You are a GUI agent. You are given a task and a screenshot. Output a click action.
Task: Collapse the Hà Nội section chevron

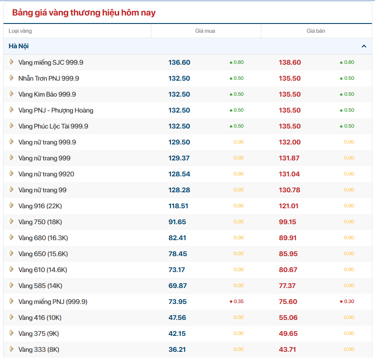[x=363, y=46]
